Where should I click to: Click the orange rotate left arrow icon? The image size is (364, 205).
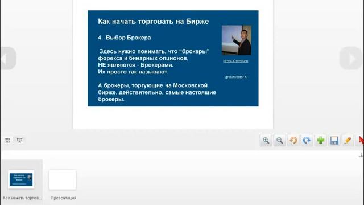pyautogui.click(x=293, y=140)
